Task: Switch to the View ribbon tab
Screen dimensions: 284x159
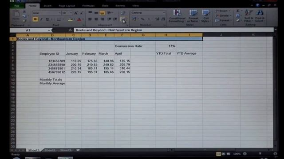Action: (x=135, y=6)
